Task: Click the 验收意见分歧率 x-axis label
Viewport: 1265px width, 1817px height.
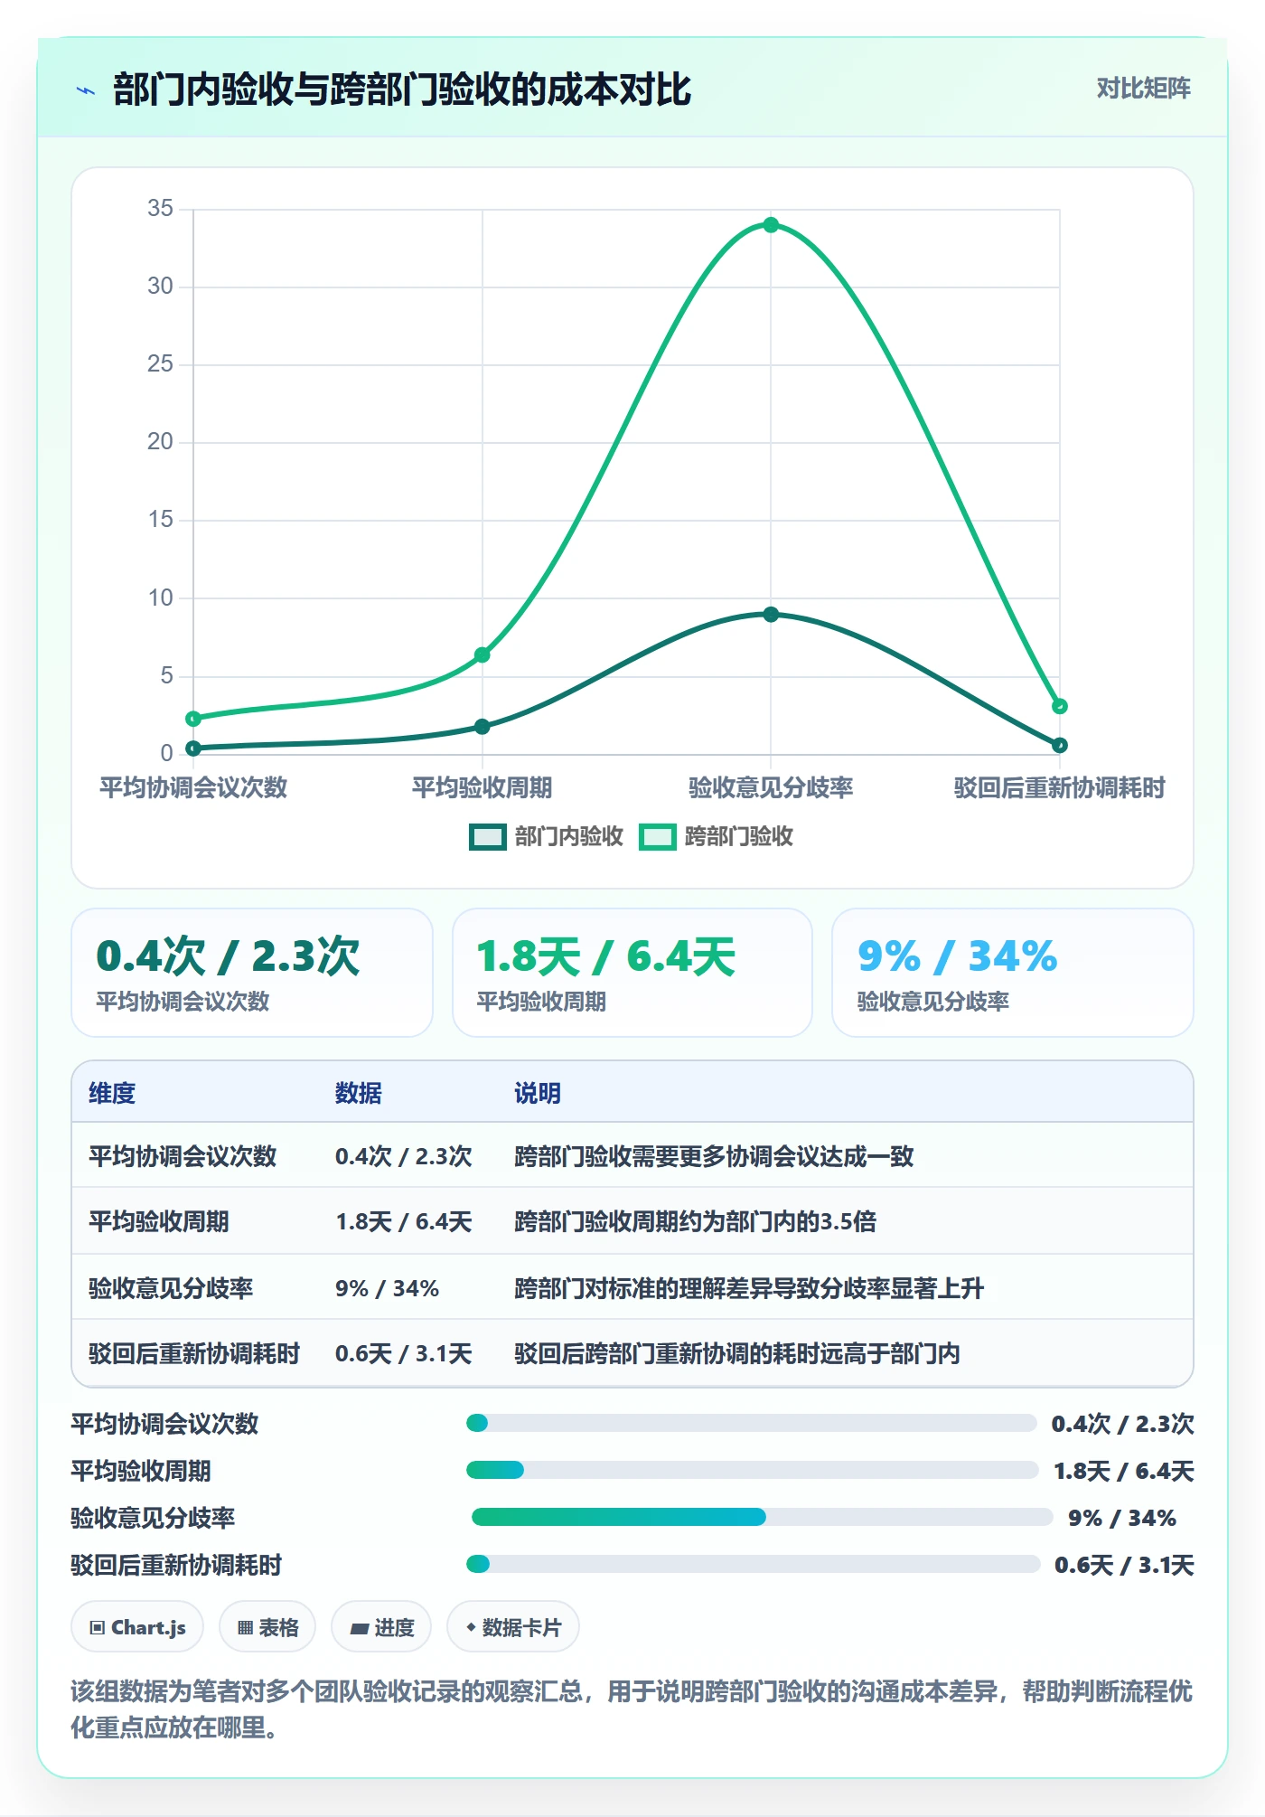Action: tap(771, 787)
